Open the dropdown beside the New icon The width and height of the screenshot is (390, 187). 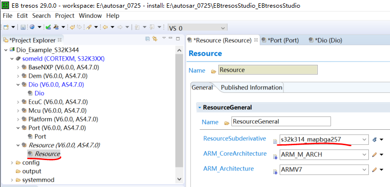click(13, 27)
